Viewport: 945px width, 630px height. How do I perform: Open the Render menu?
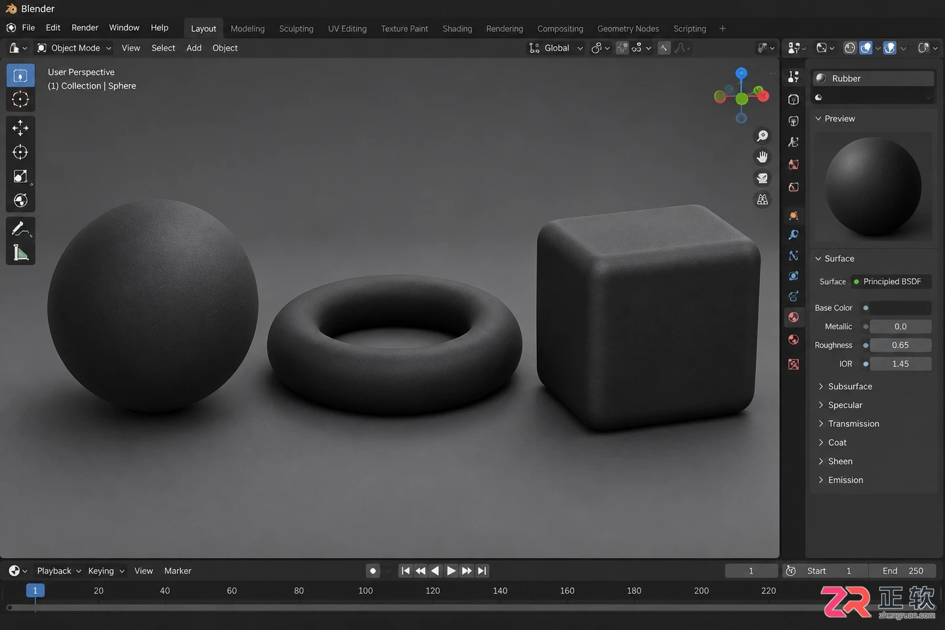pyautogui.click(x=85, y=28)
